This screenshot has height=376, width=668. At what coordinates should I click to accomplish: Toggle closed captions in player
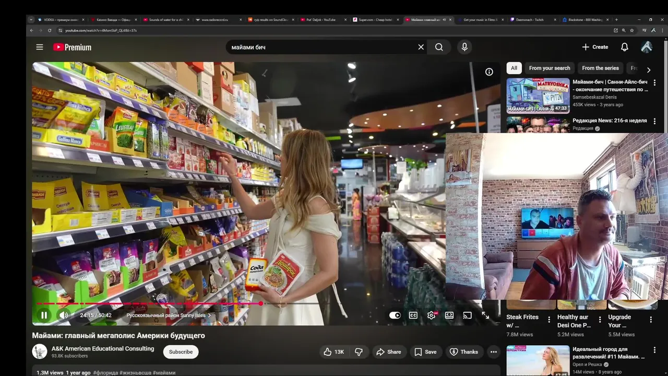pyautogui.click(x=413, y=315)
